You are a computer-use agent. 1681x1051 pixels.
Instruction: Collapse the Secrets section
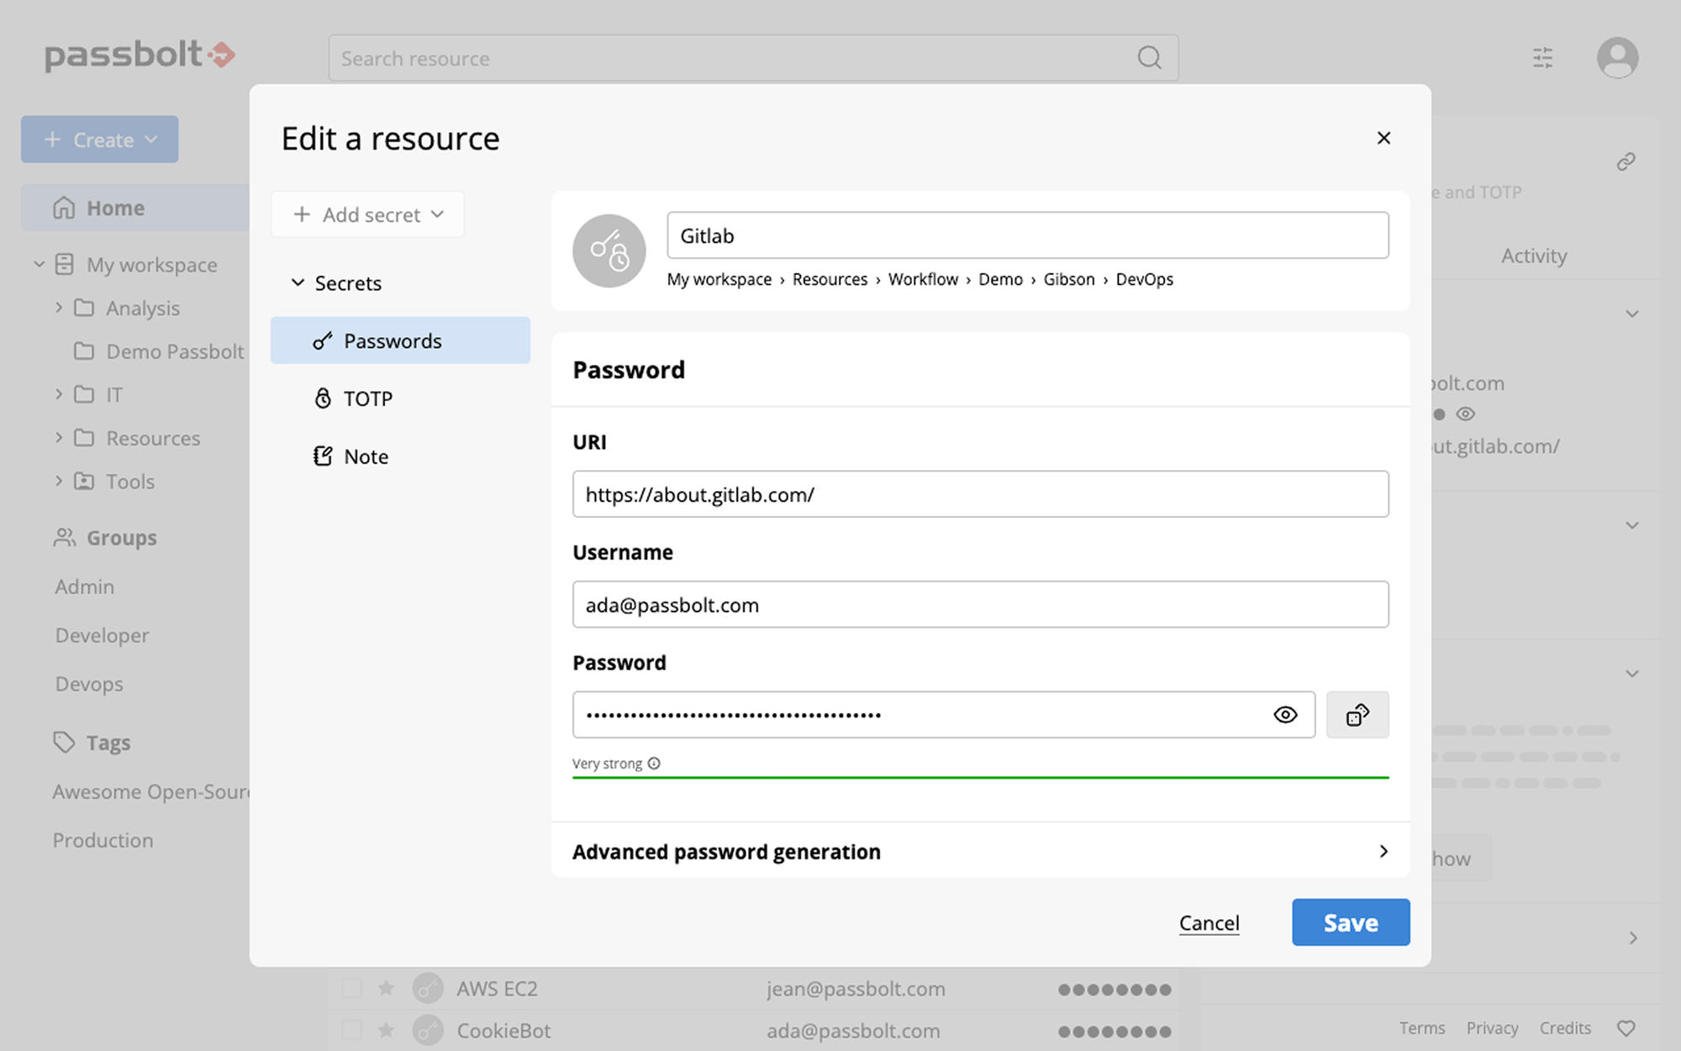298,283
